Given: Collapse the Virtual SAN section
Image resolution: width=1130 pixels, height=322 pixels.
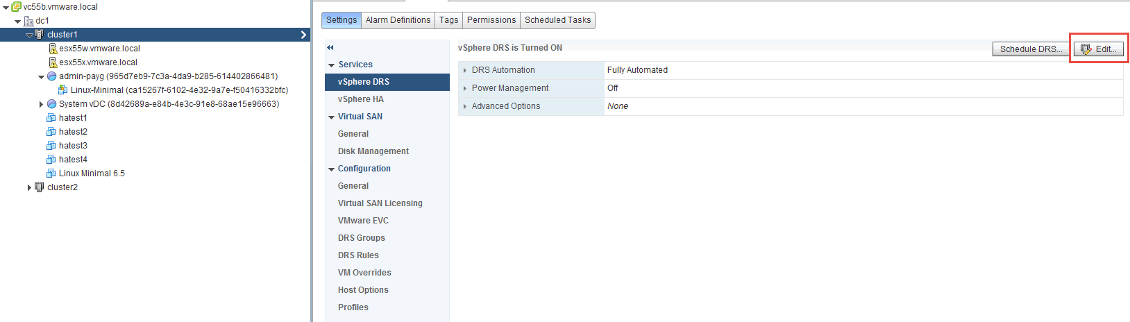Looking at the screenshot, I should [332, 117].
